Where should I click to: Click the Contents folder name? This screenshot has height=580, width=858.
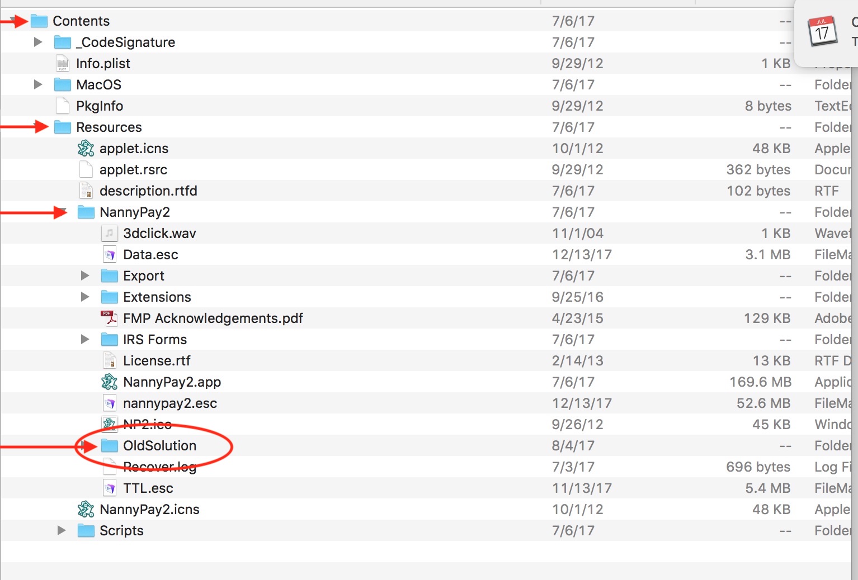(x=81, y=21)
